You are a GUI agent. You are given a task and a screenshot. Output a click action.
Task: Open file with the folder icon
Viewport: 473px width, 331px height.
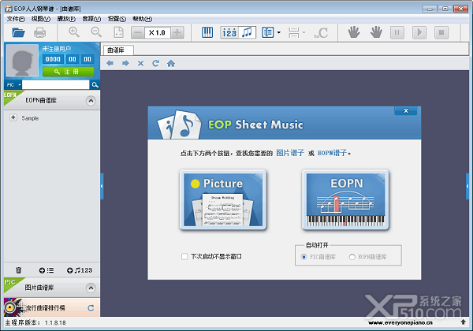click(18, 32)
